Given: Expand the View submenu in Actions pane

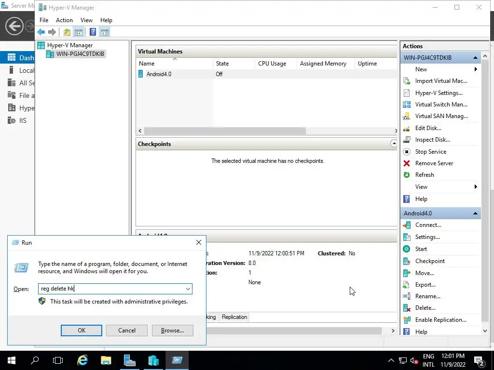Looking at the screenshot, I should [476, 187].
